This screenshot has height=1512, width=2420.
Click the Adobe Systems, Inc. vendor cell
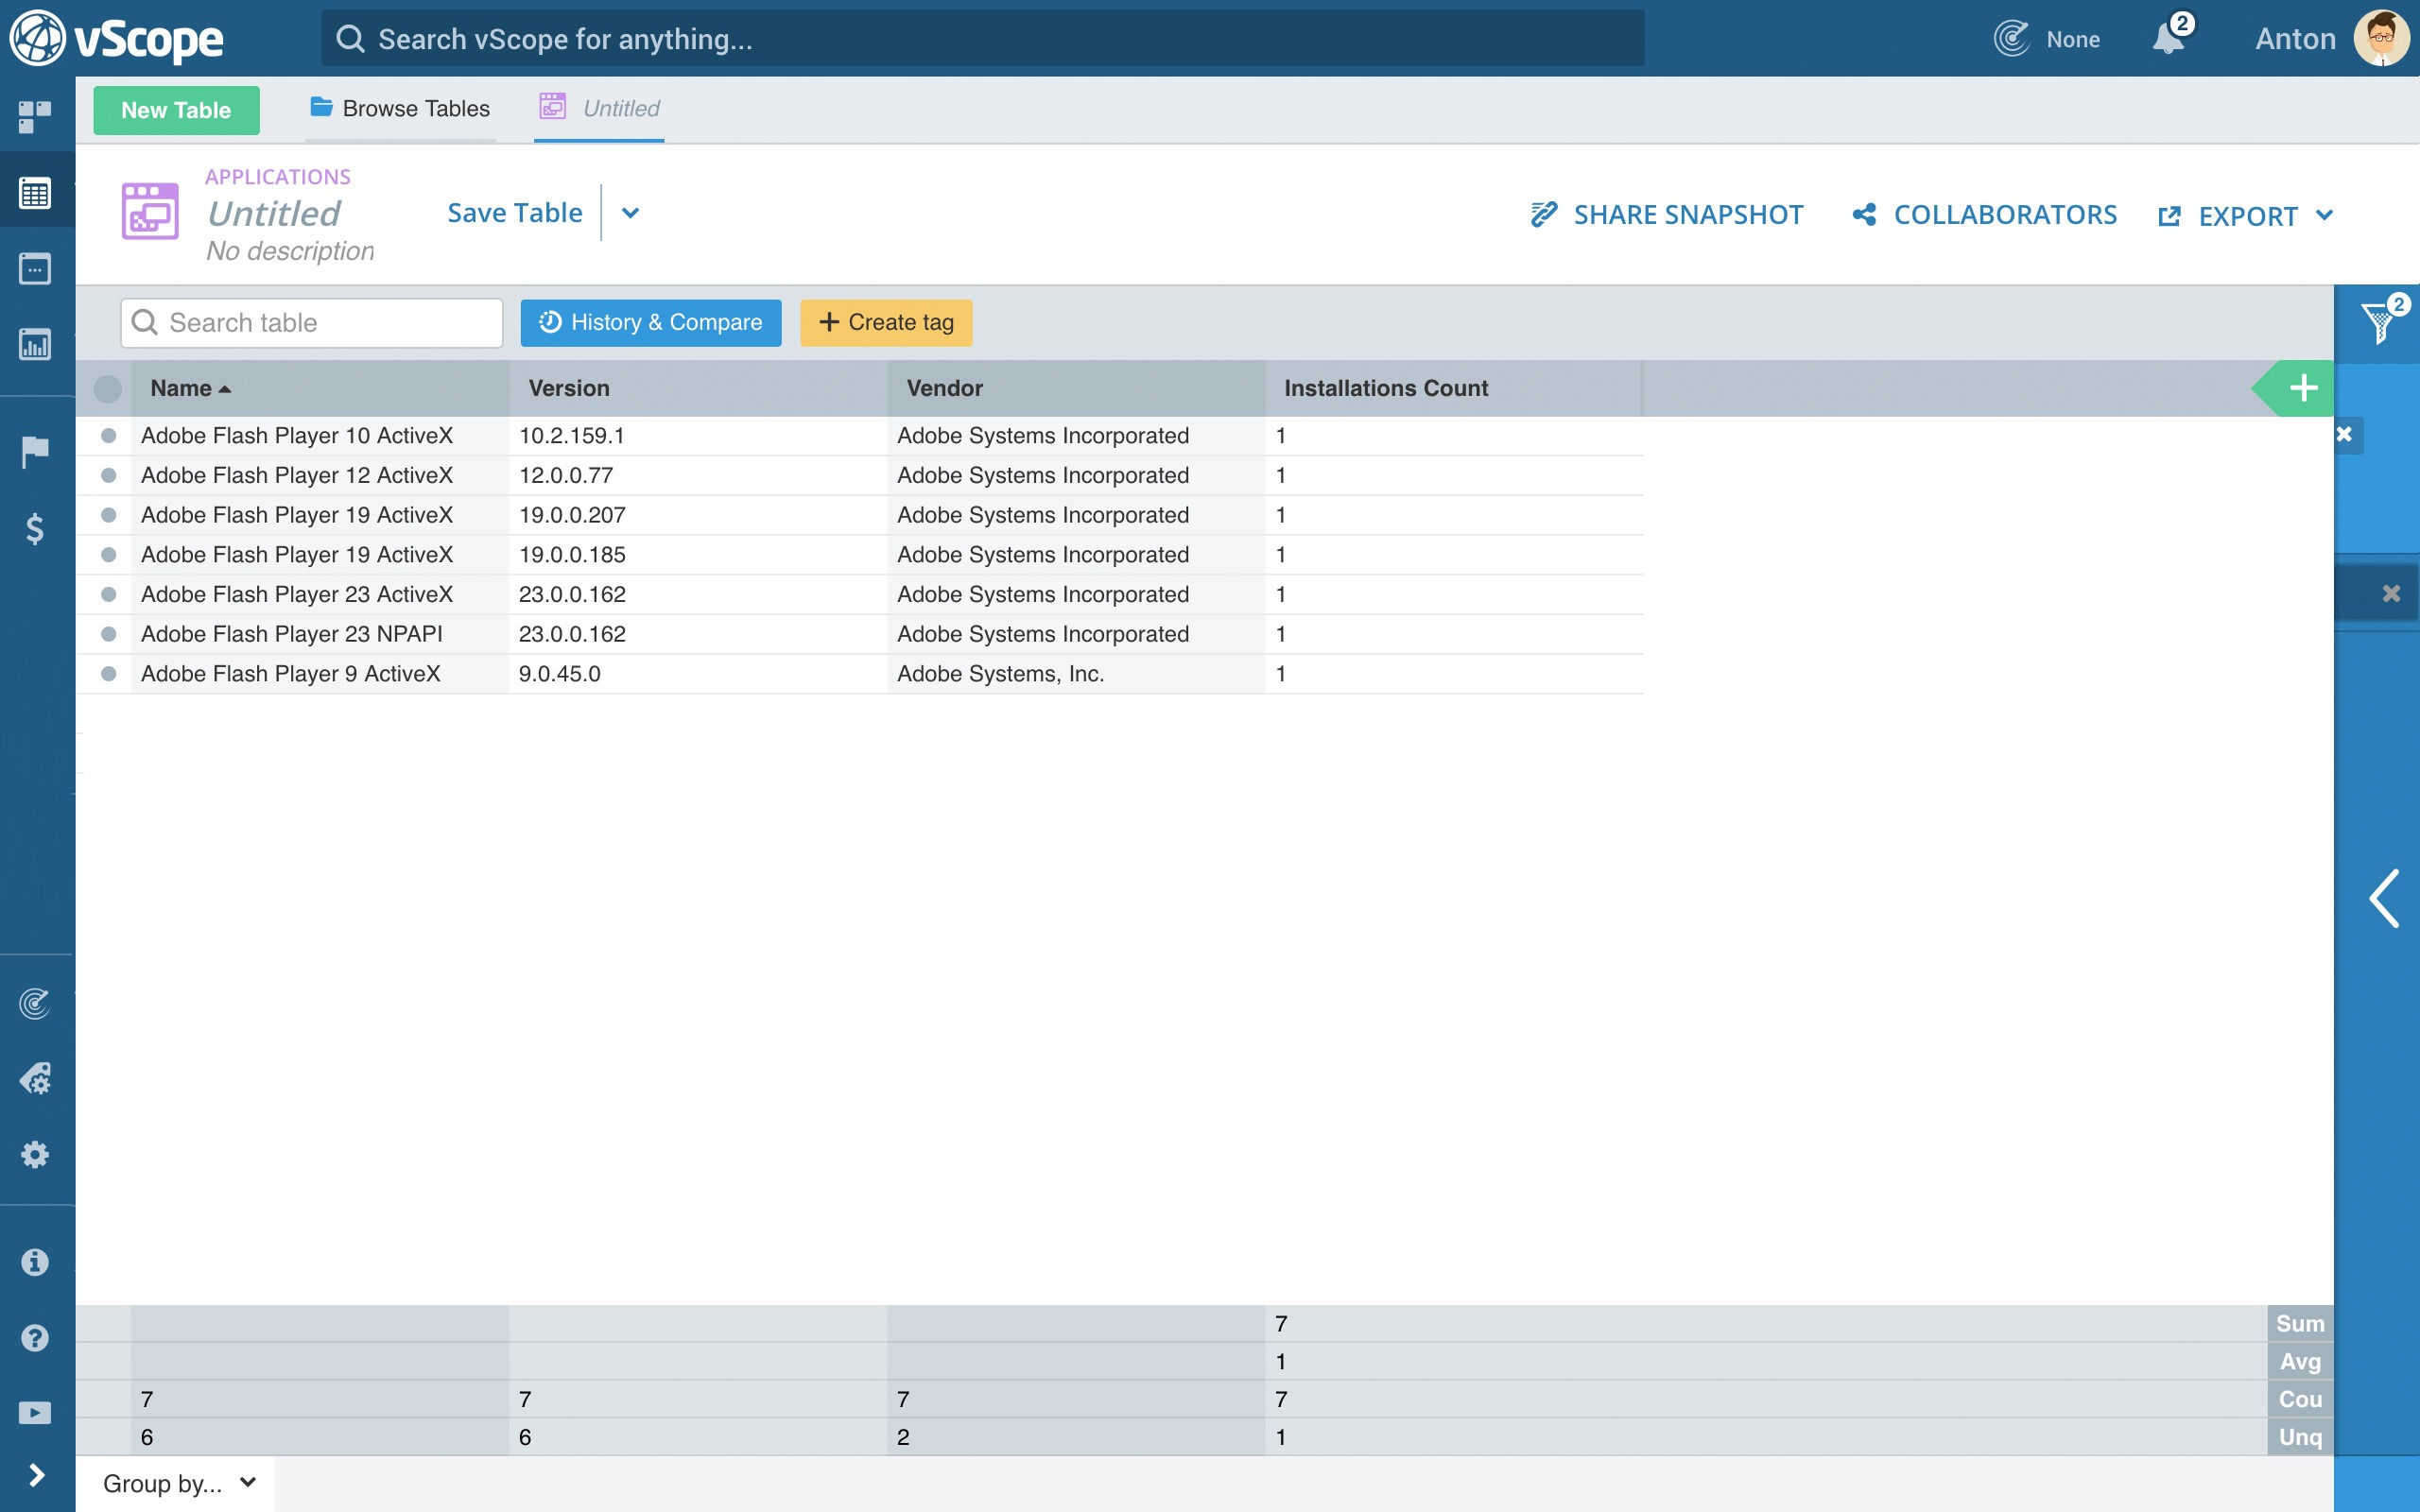tap(1076, 674)
